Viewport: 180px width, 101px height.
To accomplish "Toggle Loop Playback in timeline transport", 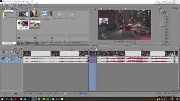I will pos(26,93).
